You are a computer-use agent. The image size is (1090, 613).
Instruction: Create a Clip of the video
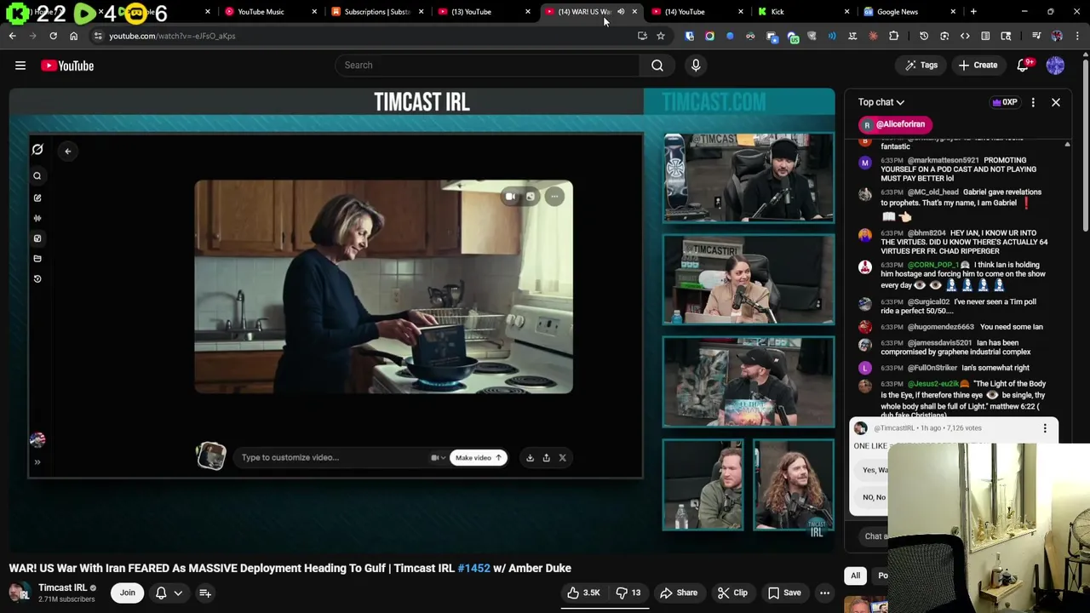coord(732,593)
